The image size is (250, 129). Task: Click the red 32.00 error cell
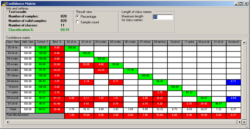click(x=57, y=65)
